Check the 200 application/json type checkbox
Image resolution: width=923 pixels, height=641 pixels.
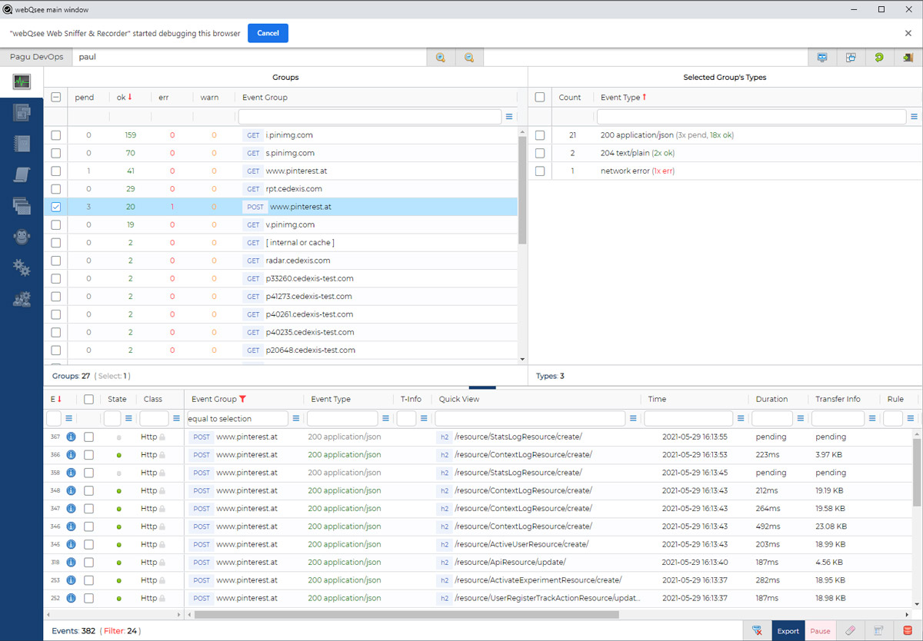tap(540, 135)
